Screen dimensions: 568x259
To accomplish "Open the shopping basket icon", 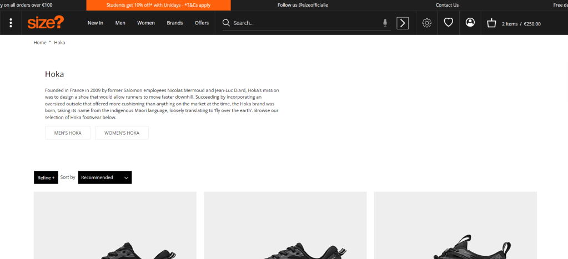I will (x=491, y=23).
